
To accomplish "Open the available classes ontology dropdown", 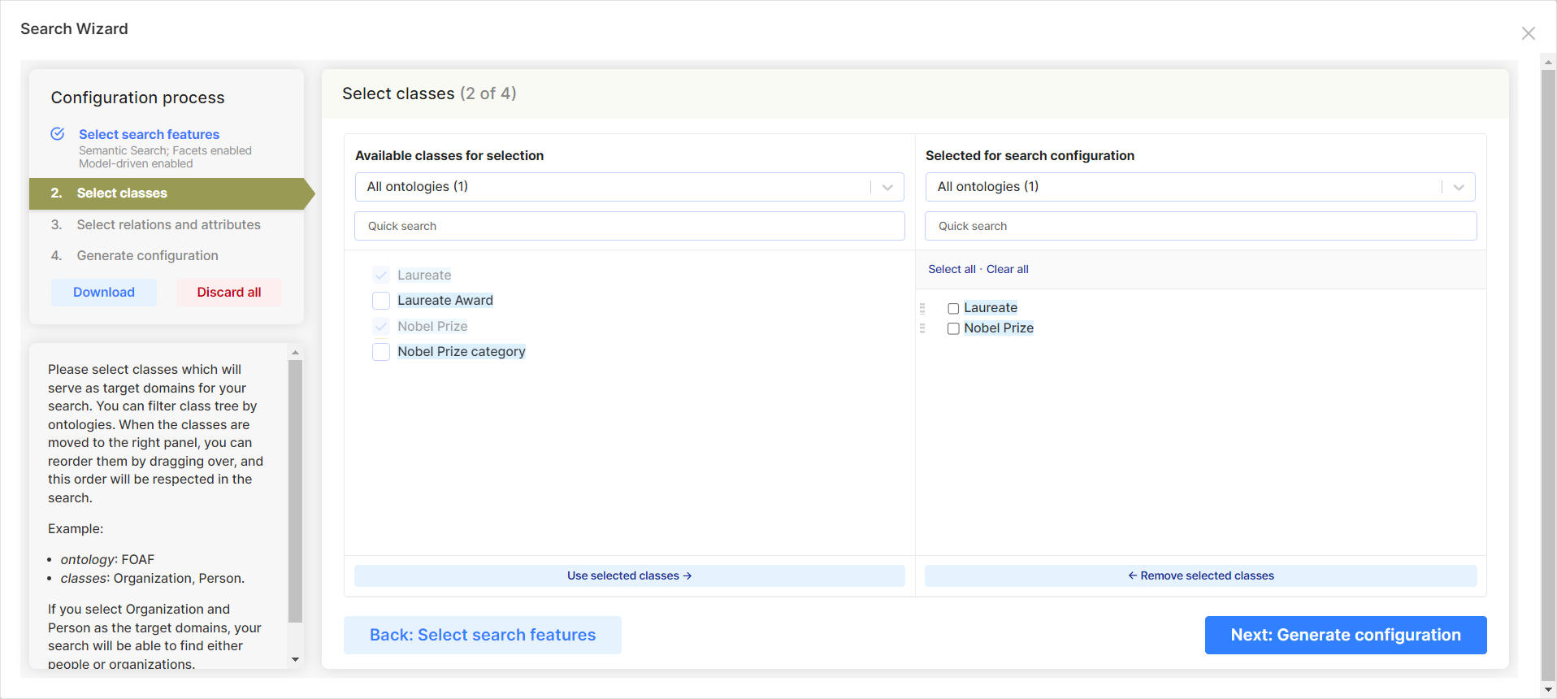I will pos(630,187).
